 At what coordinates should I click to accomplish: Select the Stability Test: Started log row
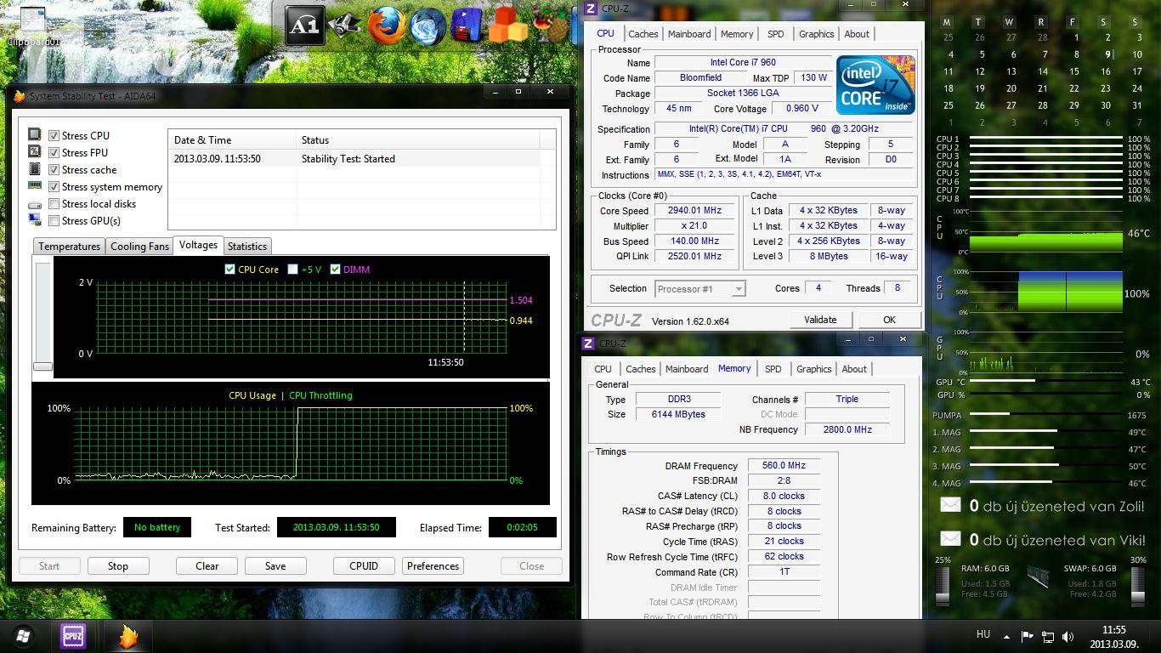362,158
